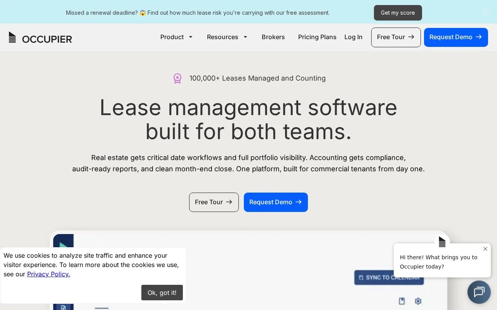Click the 'Real estate gets critical date workflows' paragraph
The image size is (497, 310).
coord(248,164)
